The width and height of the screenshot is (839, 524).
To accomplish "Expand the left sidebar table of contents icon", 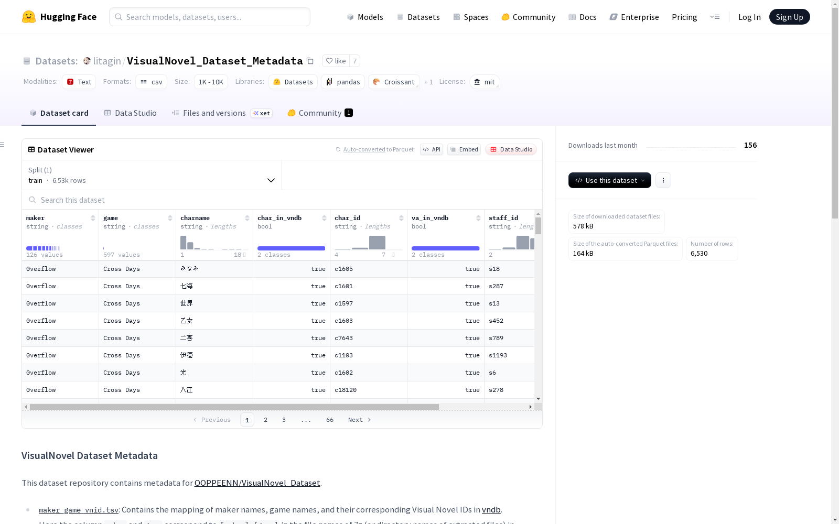I will (3, 145).
